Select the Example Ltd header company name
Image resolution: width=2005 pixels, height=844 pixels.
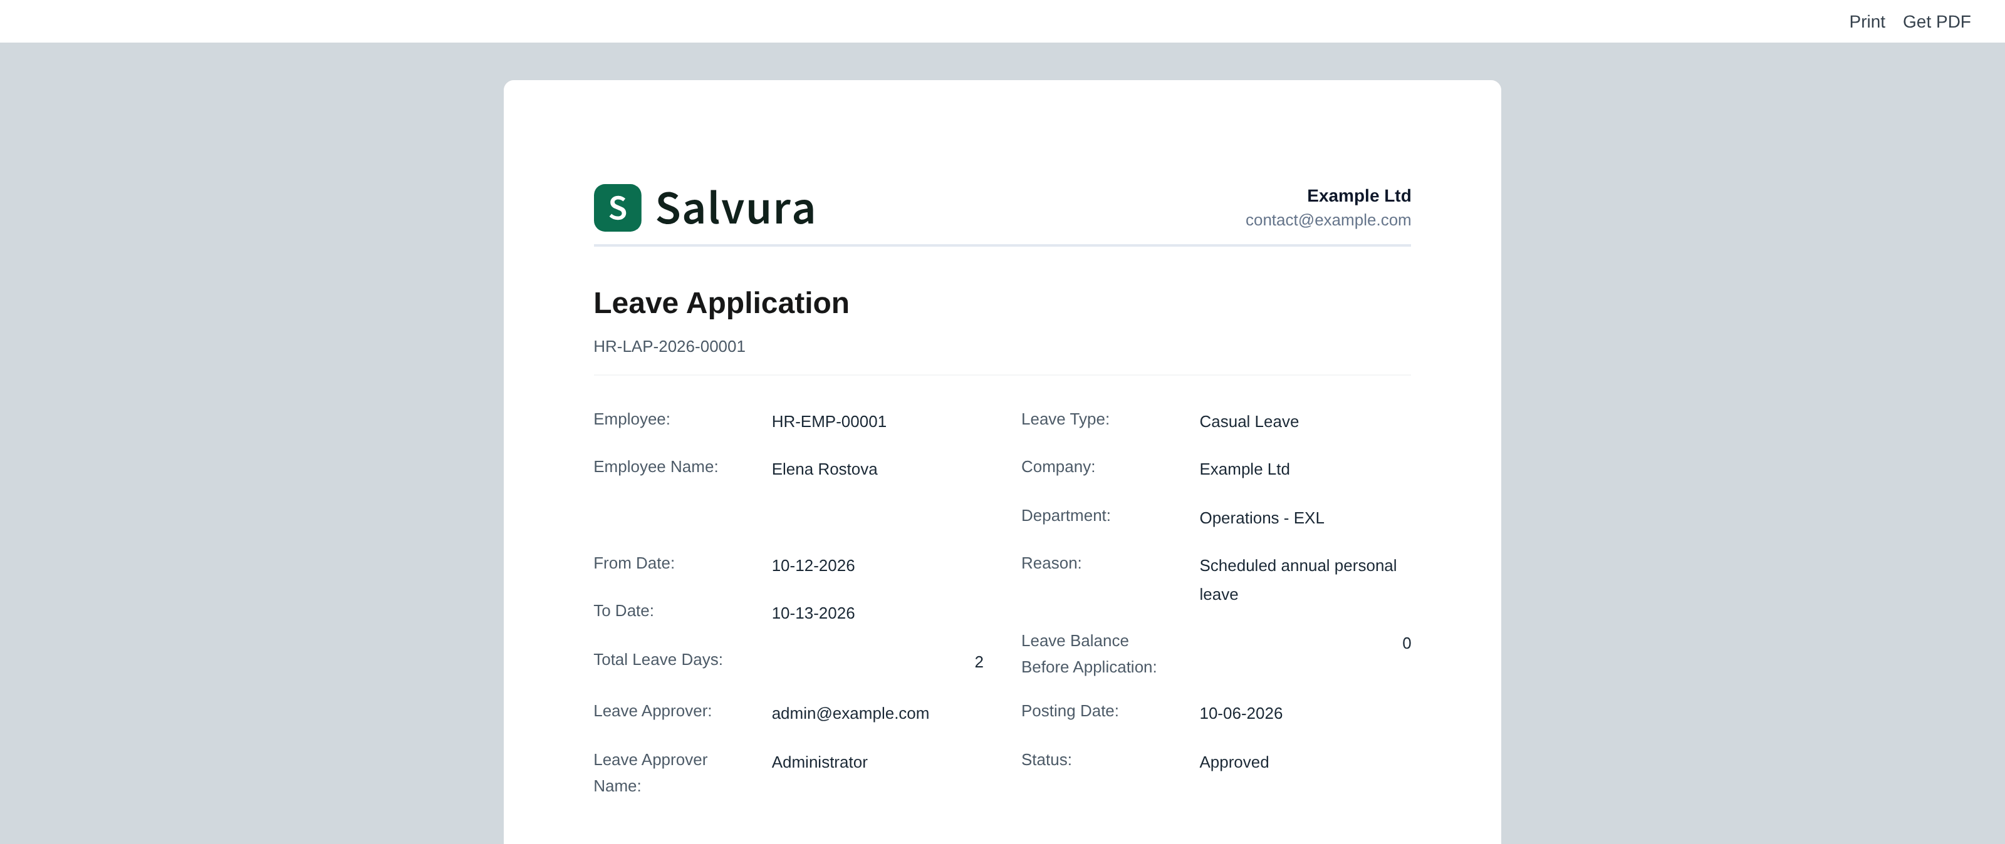[x=1358, y=196]
